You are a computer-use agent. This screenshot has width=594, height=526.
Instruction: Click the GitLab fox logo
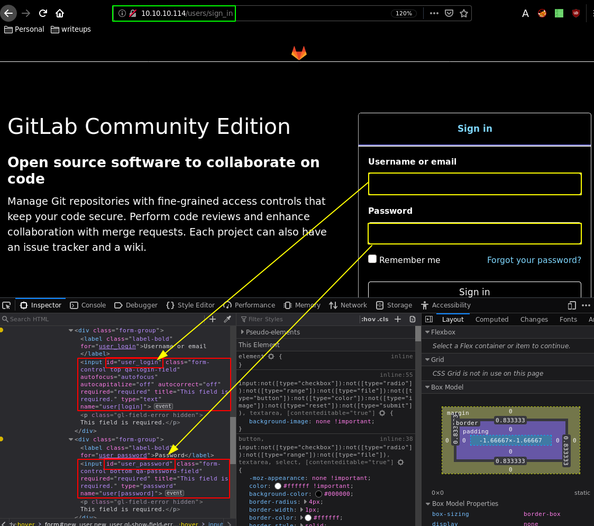[299, 53]
